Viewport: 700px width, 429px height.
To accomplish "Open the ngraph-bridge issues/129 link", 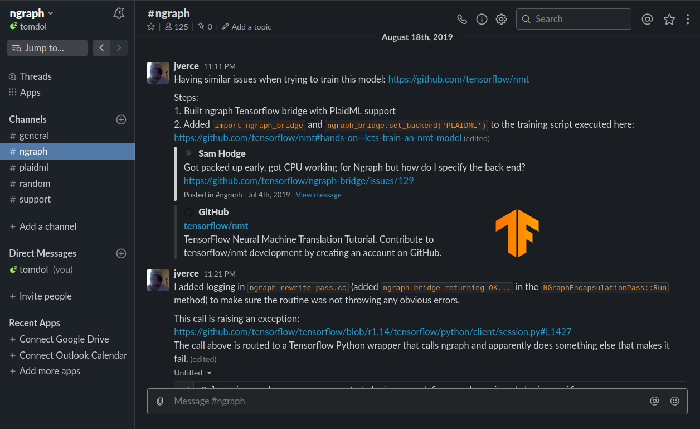I will 299,181.
